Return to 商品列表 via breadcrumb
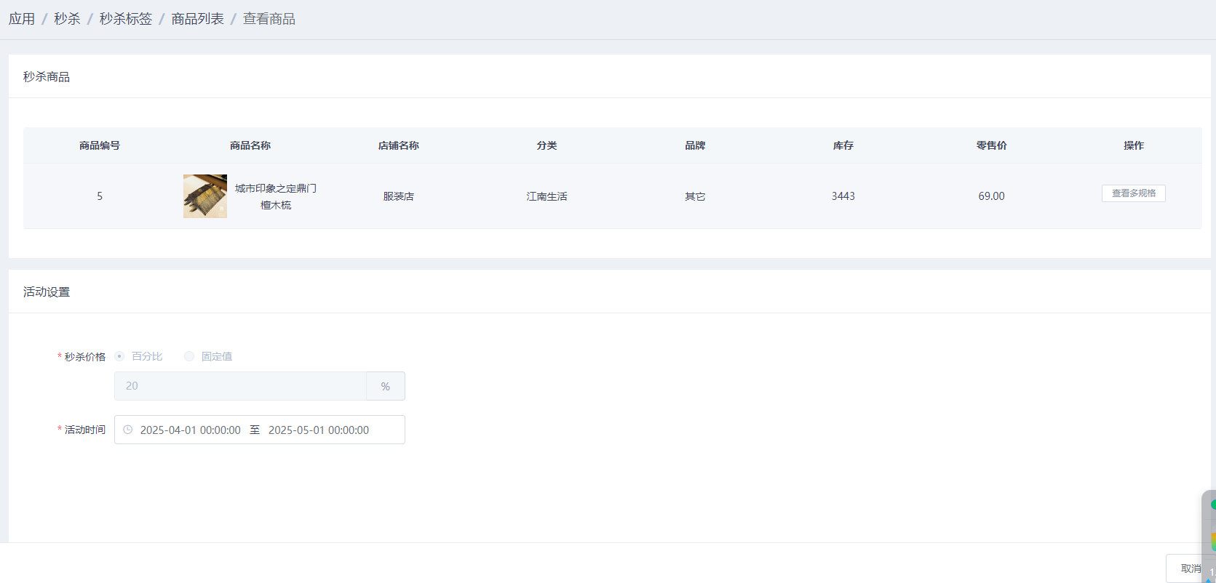The width and height of the screenshot is (1216, 583). [x=197, y=19]
